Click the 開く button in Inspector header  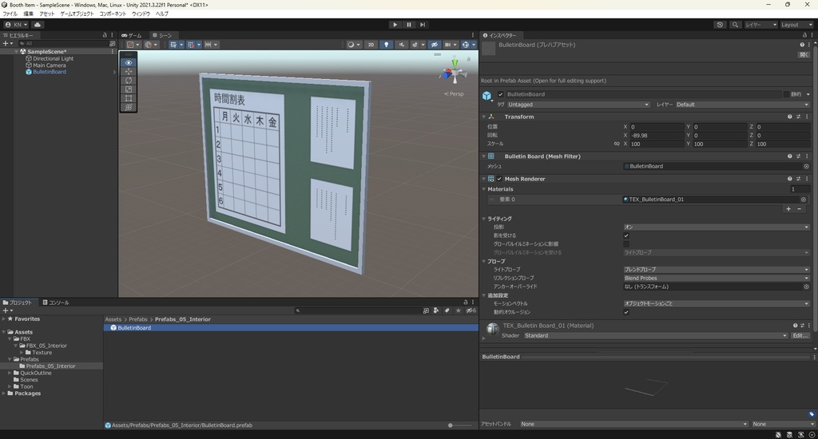(x=804, y=55)
